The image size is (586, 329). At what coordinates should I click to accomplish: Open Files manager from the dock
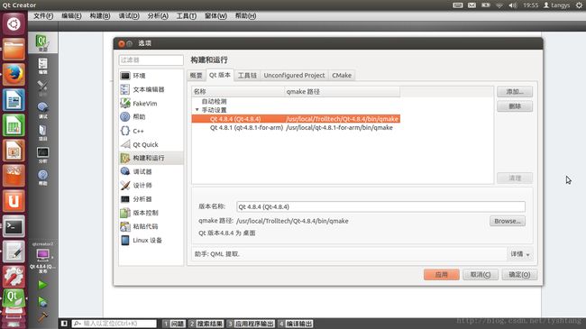coord(14,49)
